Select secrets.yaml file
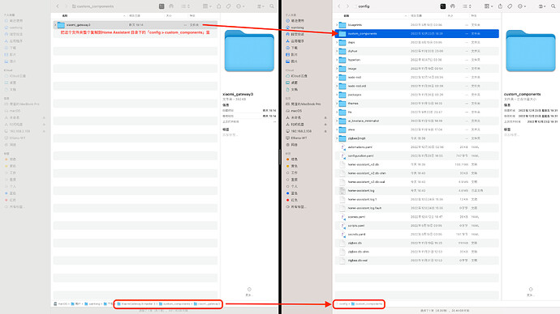Screen dimensions: 560x314 tap(417, 234)
